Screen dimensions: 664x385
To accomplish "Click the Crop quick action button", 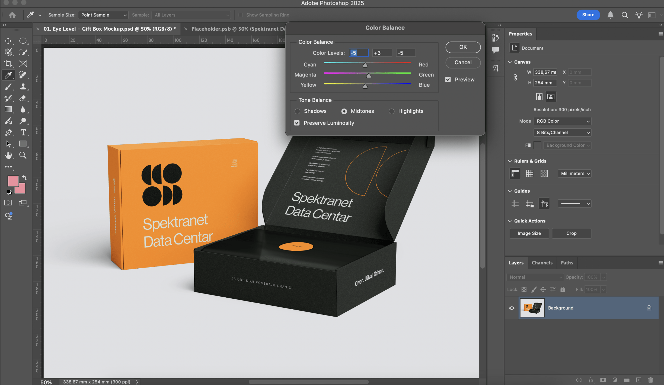I will 571,233.
